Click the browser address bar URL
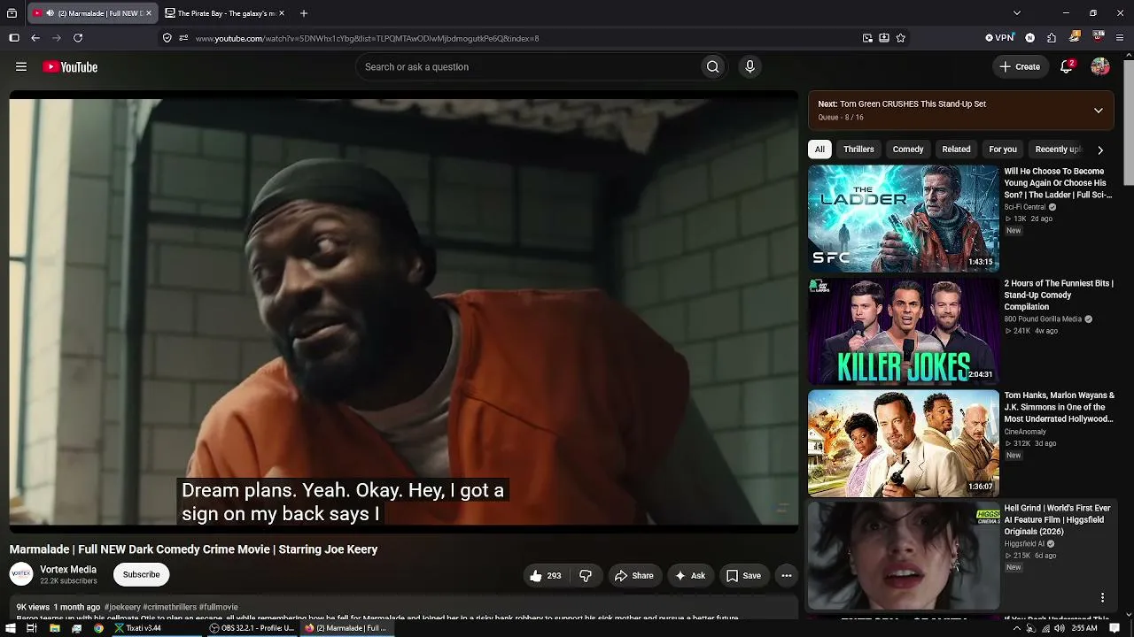 [x=367, y=38]
